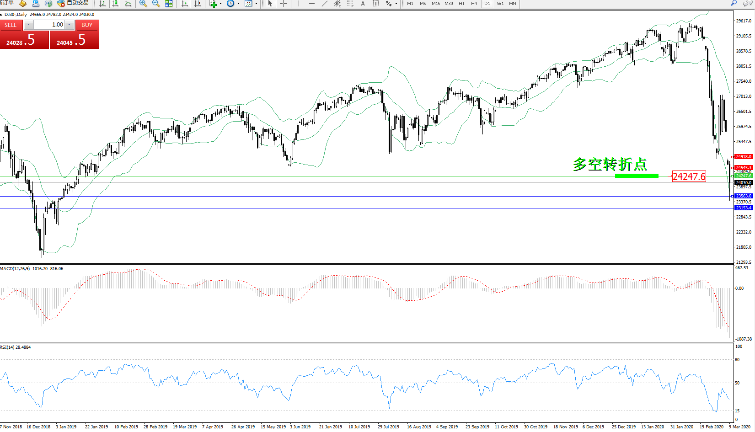Toggle the chart auto scroll icon

click(185, 4)
